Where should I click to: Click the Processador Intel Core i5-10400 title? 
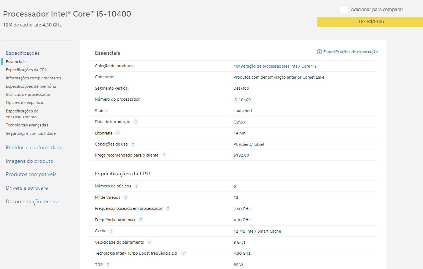[x=67, y=14]
